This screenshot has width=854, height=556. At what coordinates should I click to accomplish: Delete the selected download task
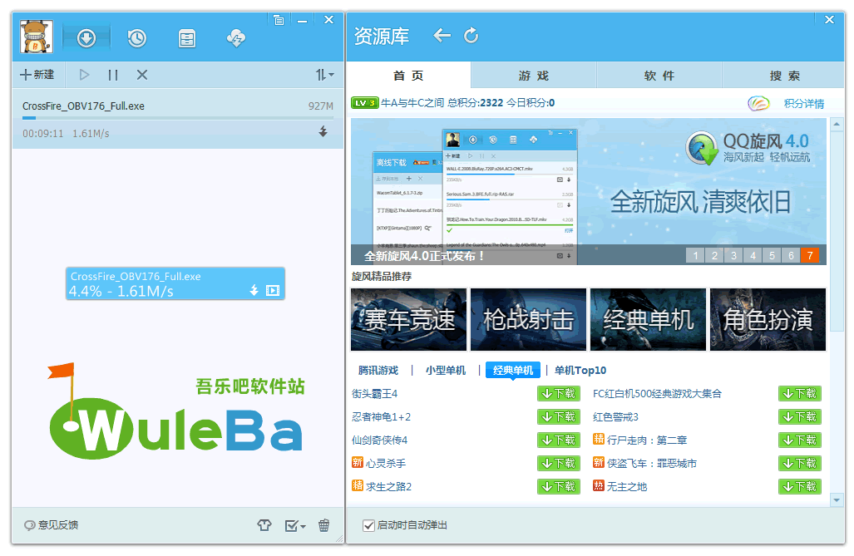pos(142,75)
